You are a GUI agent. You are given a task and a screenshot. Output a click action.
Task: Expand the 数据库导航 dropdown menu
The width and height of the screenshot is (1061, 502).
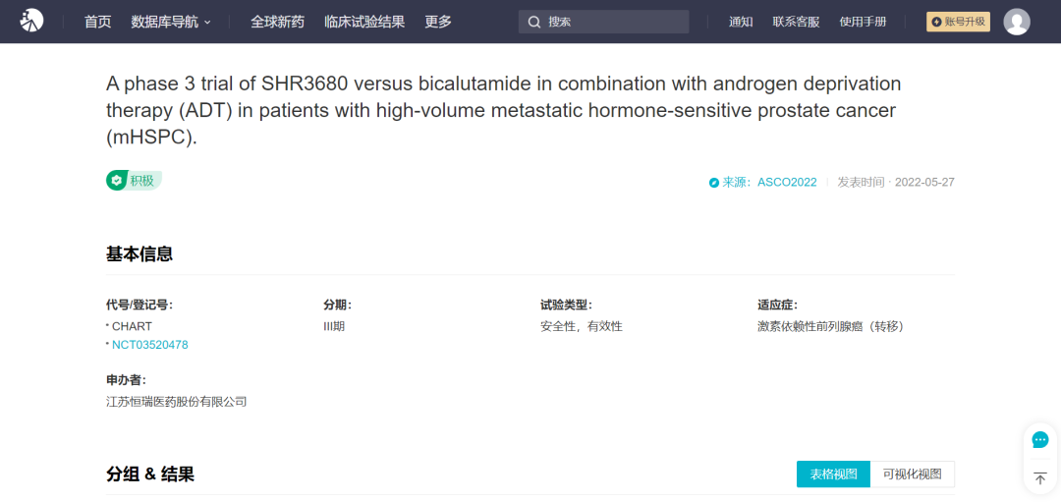point(171,22)
